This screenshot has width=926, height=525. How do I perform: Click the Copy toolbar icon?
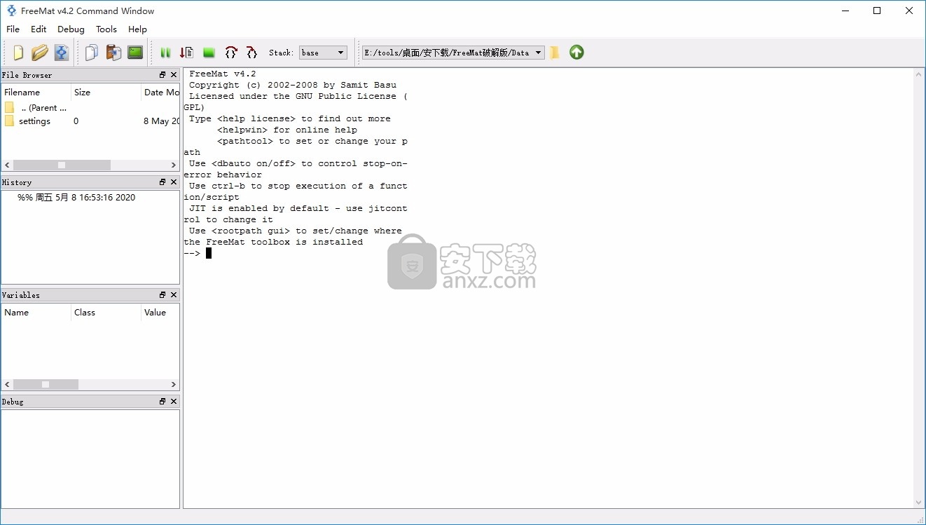92,53
